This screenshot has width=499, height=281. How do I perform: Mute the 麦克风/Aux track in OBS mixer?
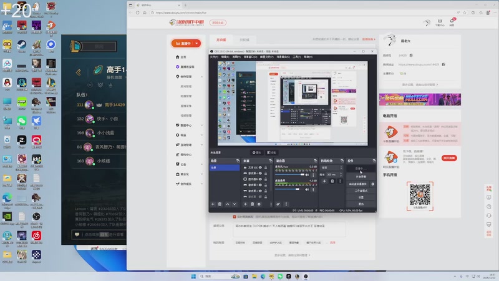[307, 175]
